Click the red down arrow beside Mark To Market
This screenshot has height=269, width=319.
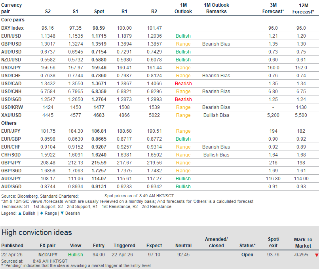point(316,255)
